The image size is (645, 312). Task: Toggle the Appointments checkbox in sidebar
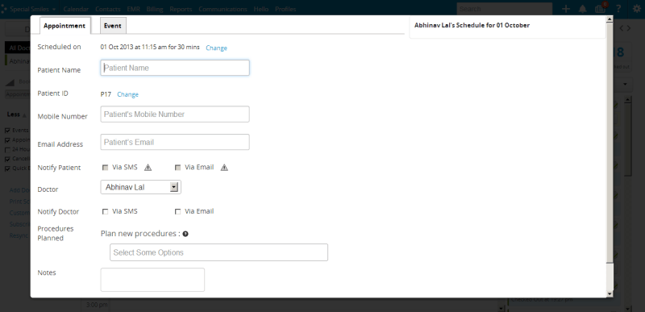click(x=7, y=140)
